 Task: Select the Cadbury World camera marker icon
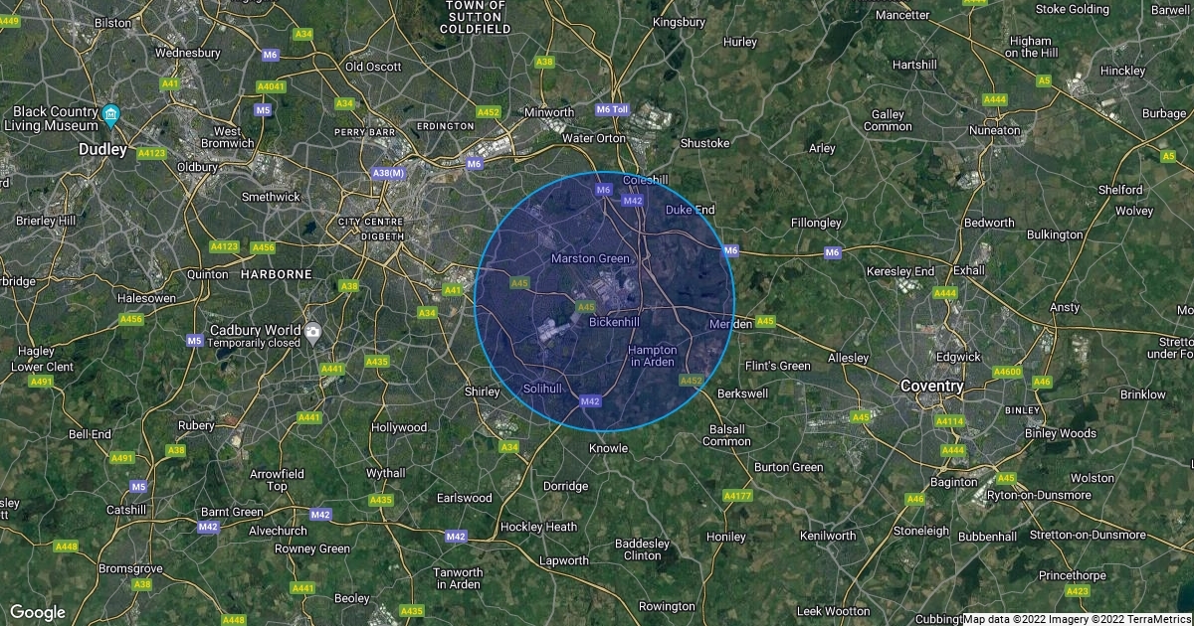[x=313, y=331]
